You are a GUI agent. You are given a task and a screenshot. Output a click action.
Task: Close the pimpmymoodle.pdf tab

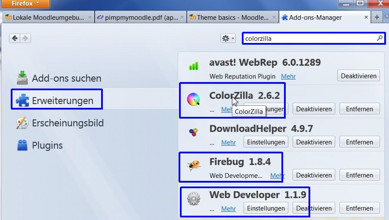[x=182, y=17]
